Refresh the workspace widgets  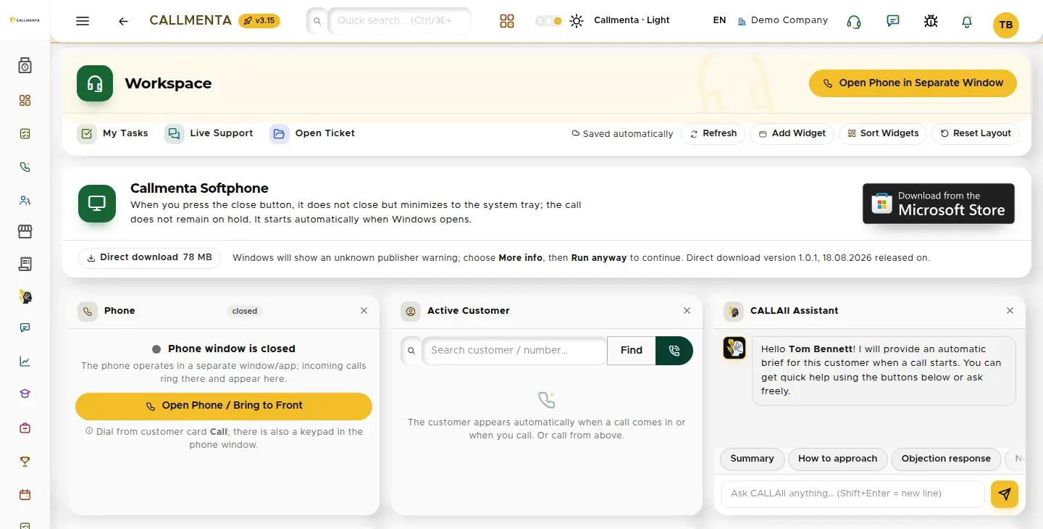713,134
